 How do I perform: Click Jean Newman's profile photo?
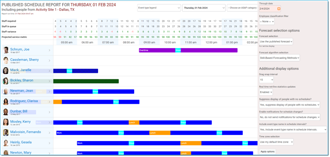(x=6, y=92)
